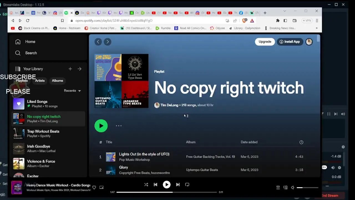Go forward with Spotify's right chevron
355x200 pixels.
tap(107, 42)
